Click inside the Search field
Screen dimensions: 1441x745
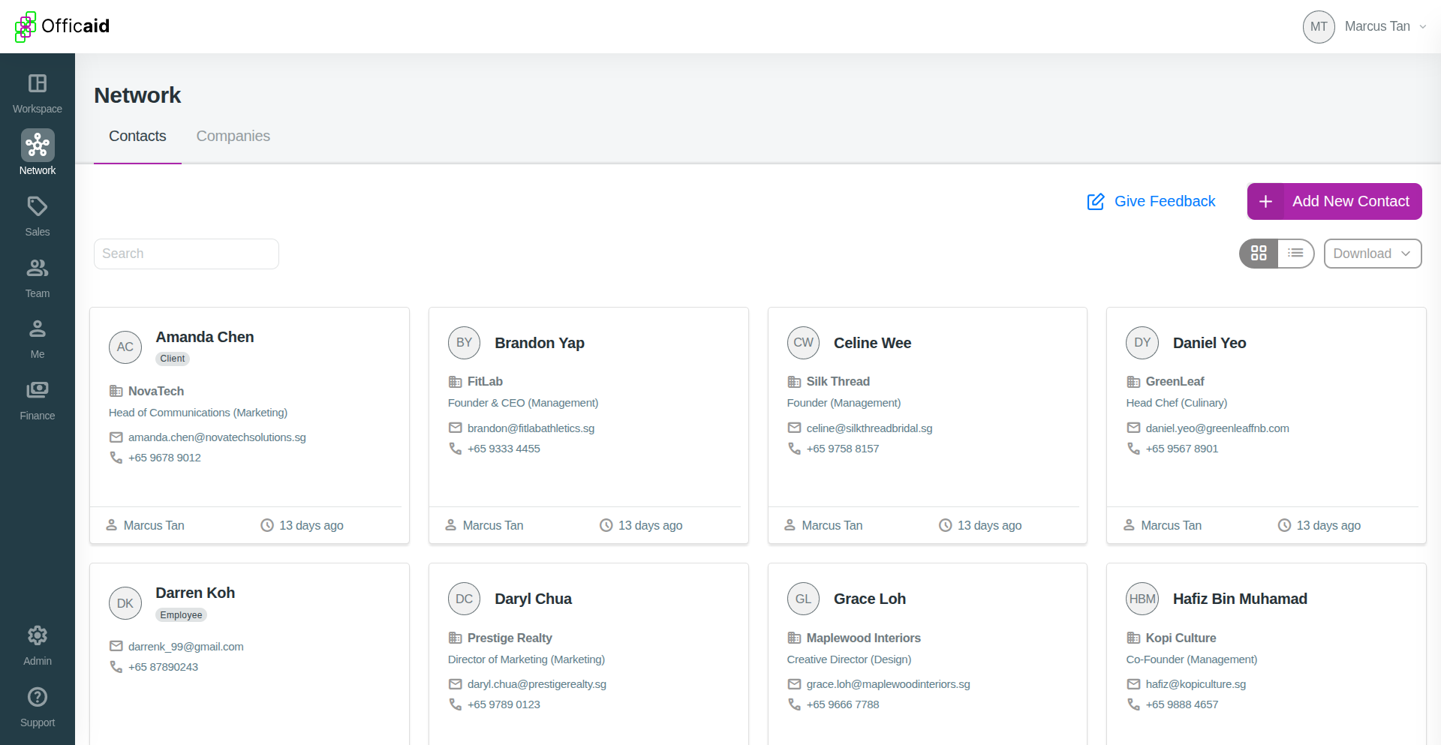pyautogui.click(x=186, y=254)
